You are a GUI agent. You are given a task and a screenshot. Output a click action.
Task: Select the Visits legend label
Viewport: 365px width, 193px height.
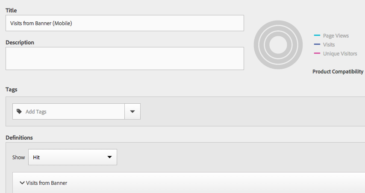(x=329, y=45)
